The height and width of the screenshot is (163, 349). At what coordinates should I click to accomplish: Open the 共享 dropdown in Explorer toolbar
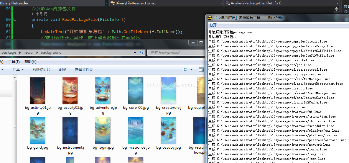coord(18,69)
